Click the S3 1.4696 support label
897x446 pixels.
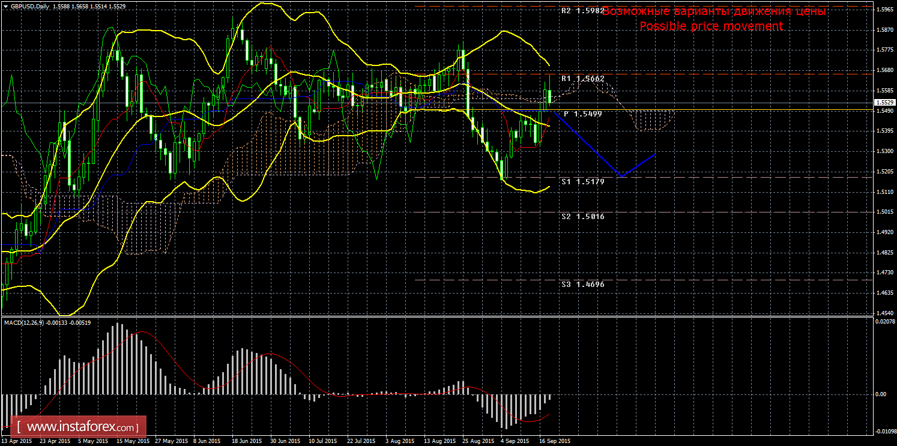582,284
